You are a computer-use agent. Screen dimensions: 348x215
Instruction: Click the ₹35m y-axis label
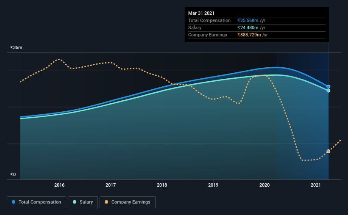pos(16,48)
